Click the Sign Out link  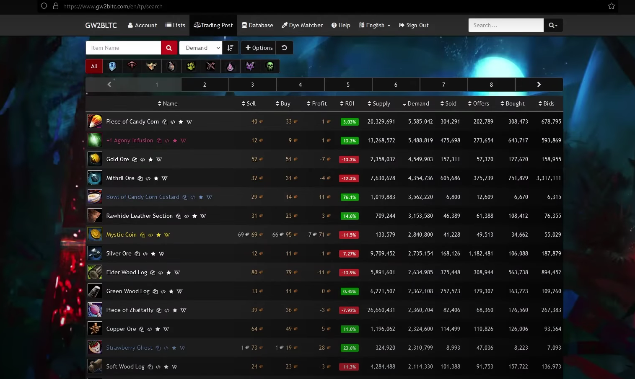click(x=414, y=25)
